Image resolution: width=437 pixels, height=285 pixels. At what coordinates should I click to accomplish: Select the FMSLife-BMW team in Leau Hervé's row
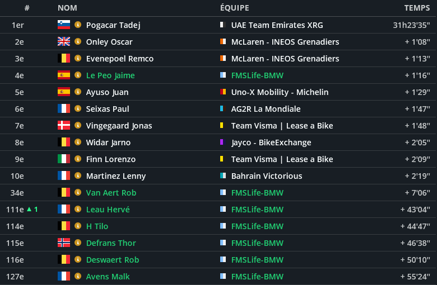[x=257, y=210]
